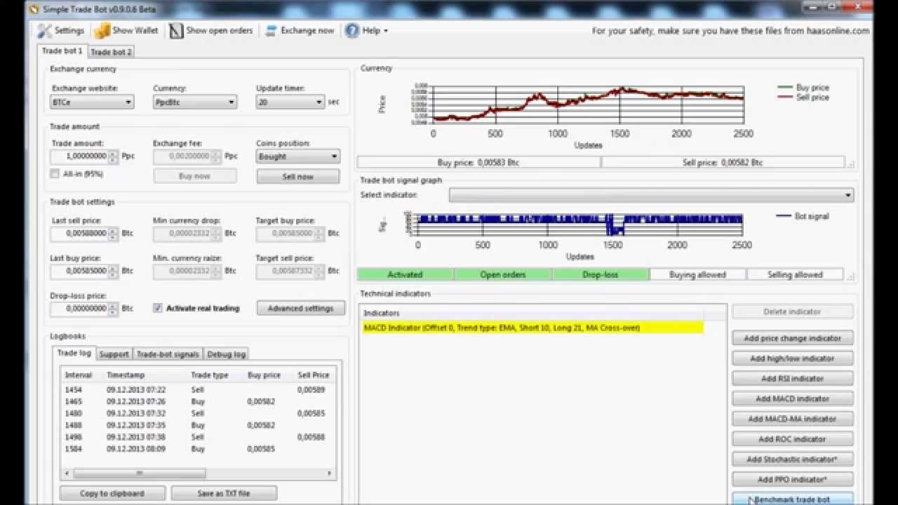Click the Buy price Btc readout
898x505 pixels.
(479, 162)
